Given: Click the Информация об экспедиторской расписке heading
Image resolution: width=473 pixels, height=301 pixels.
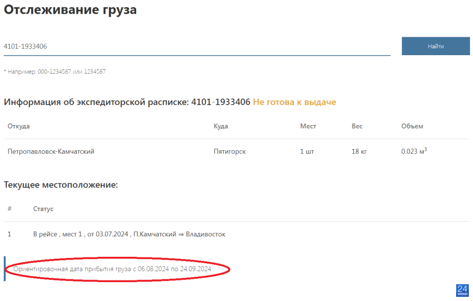Looking at the screenshot, I should 127,102.
